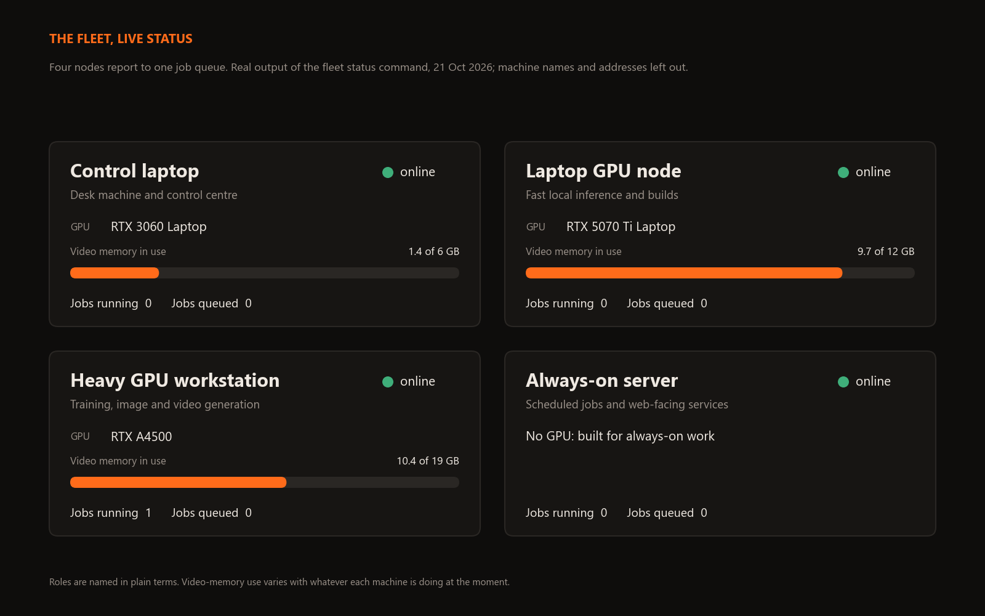This screenshot has height=616, width=985.
Task: Click Jobs running on Heavy GPU workstation
Action: pyautogui.click(x=111, y=513)
